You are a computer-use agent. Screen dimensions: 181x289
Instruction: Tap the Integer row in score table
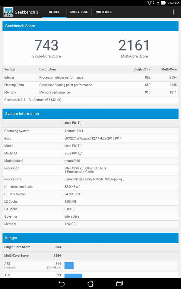[91, 78]
